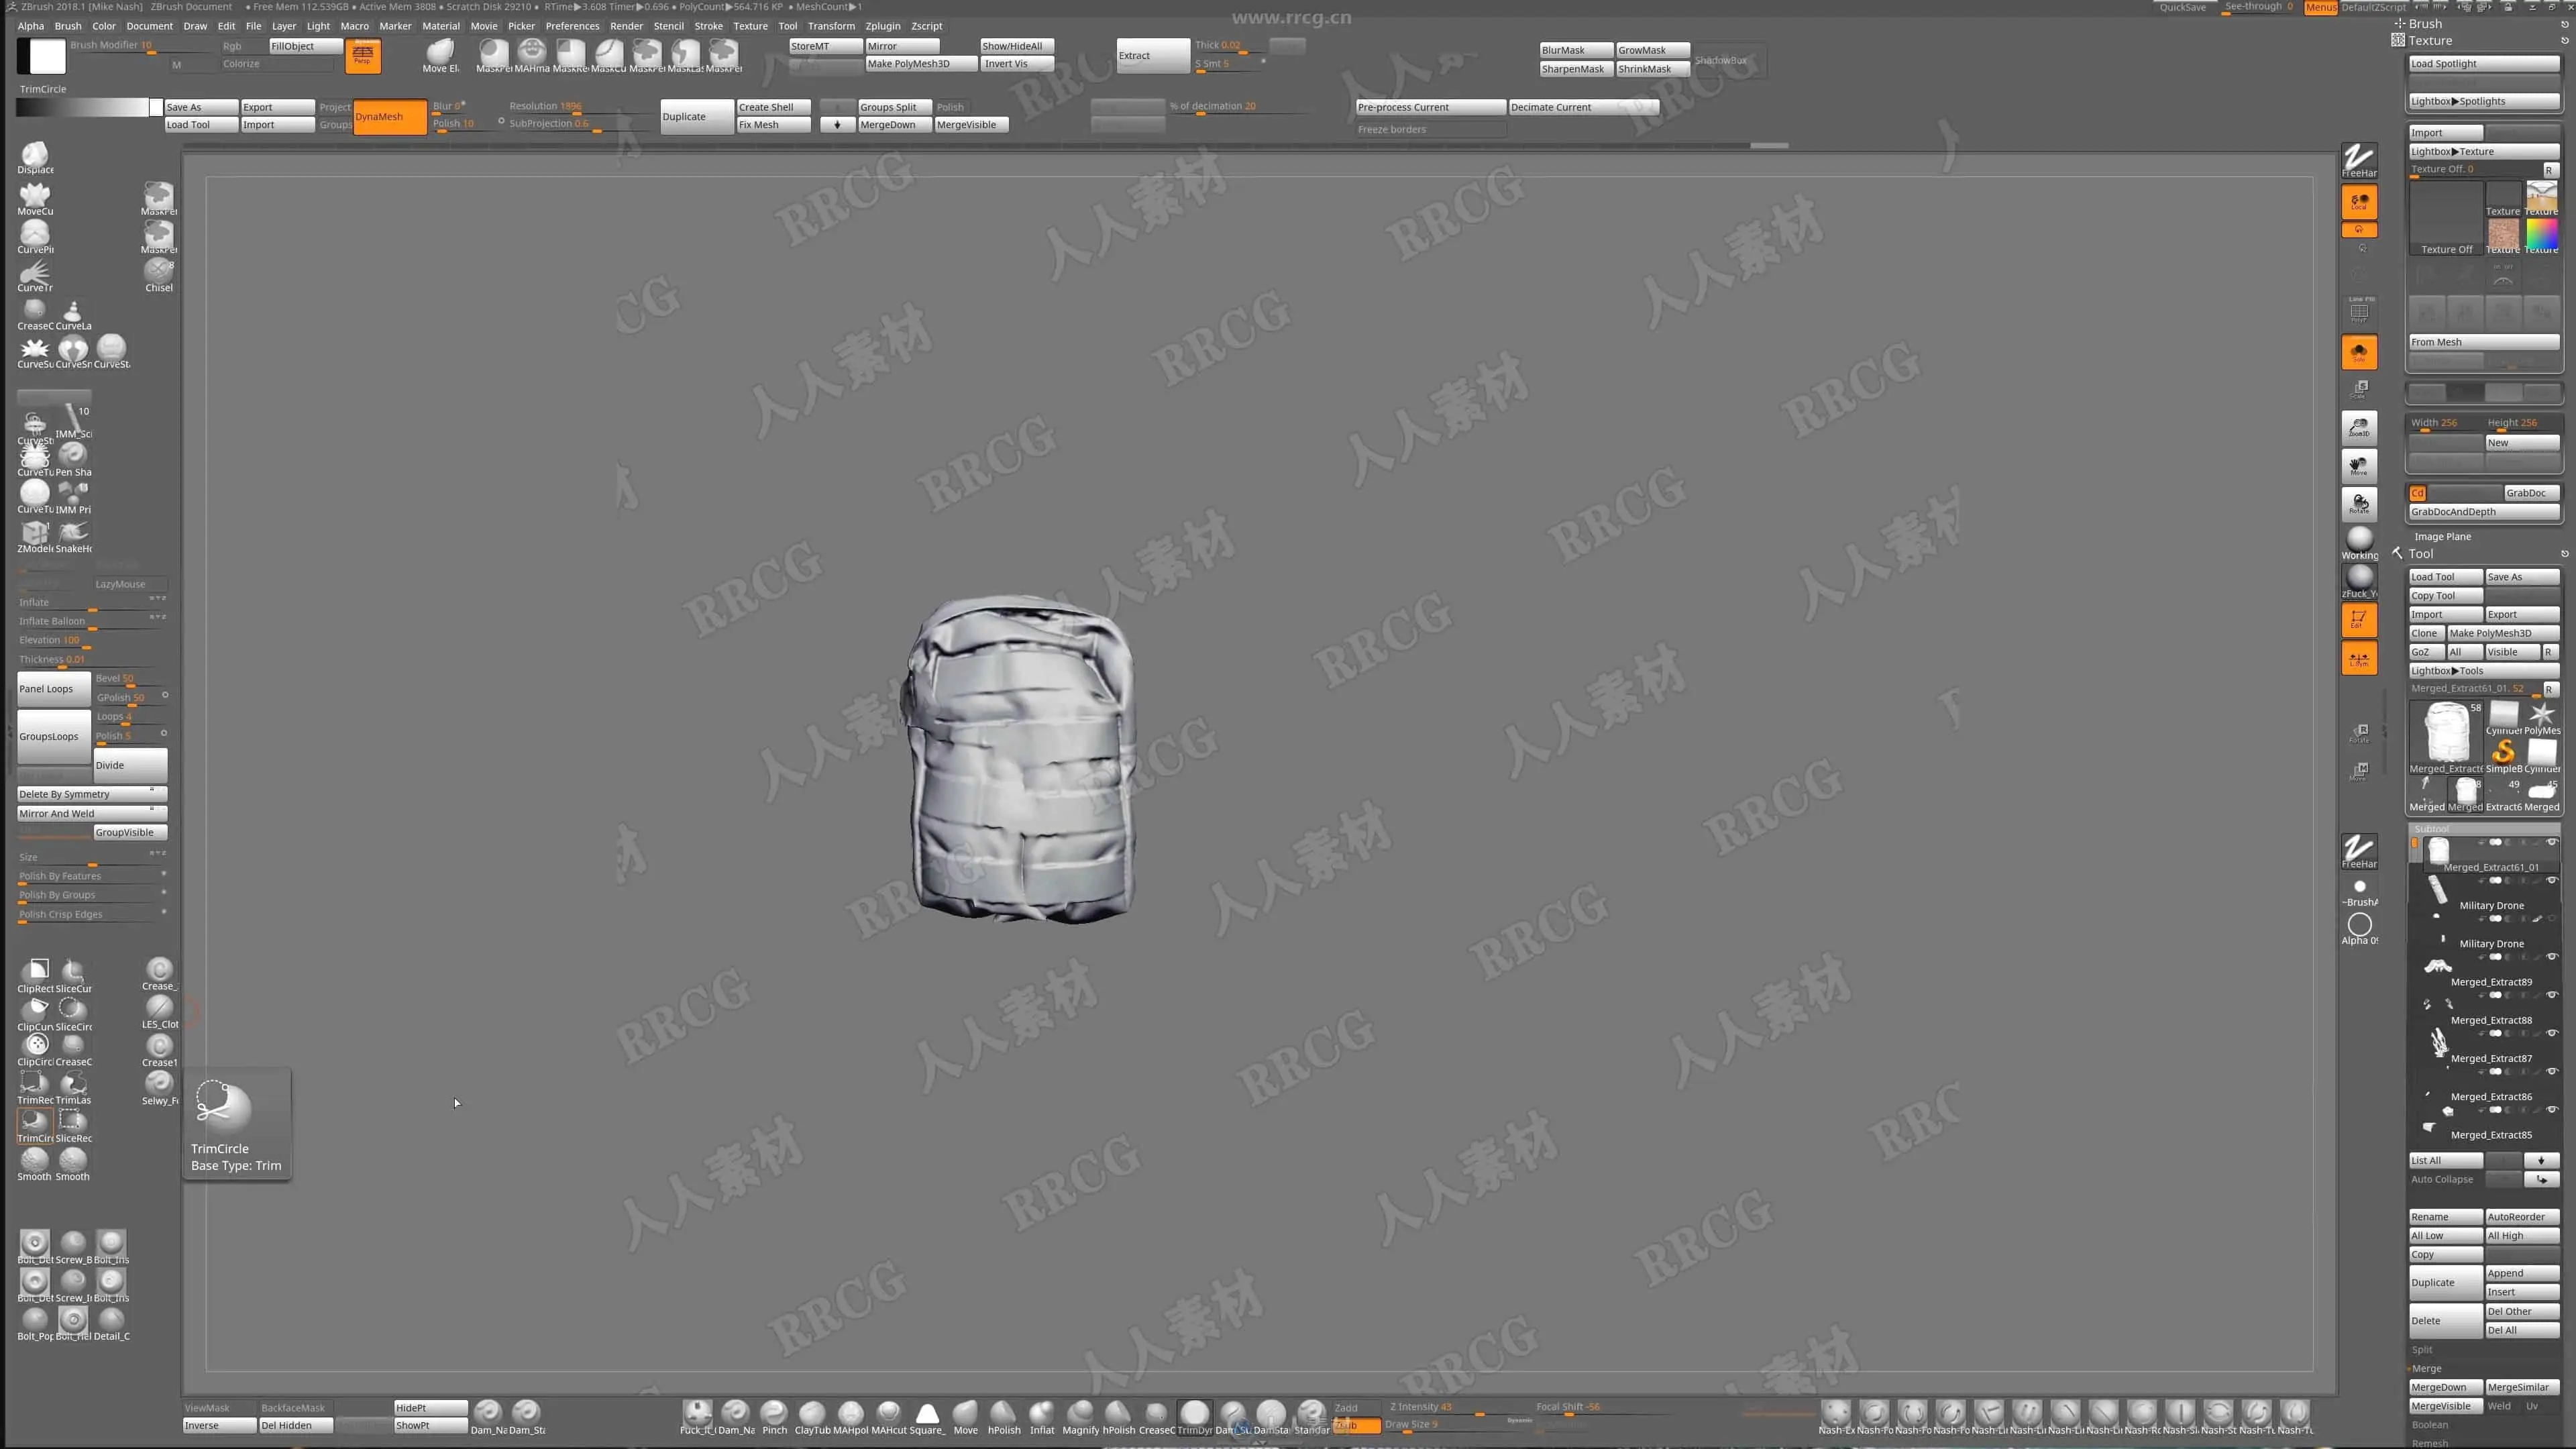
Task: Hide the Merged_Extract61_01 subtool via eye icon
Action: (2551, 842)
